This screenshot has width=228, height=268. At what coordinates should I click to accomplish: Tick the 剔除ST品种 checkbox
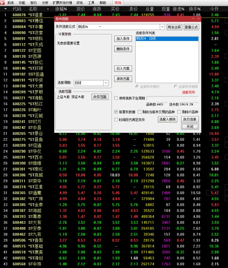tap(179, 112)
